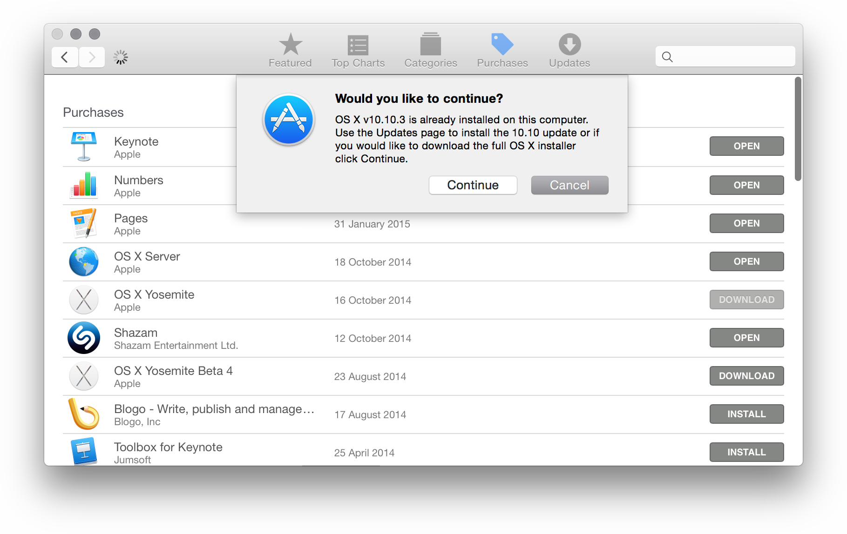Click the Yosemite Beta 4 X icon
Image resolution: width=847 pixels, height=534 pixels.
point(84,376)
